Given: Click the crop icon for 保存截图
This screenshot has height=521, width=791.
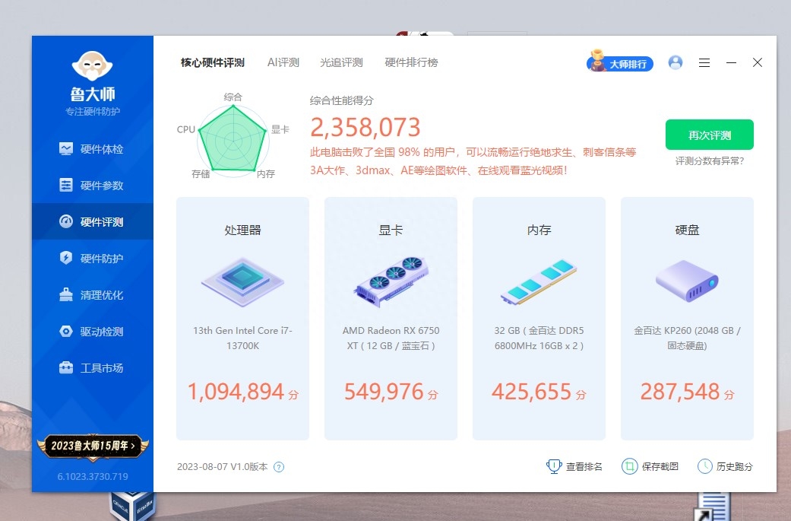Looking at the screenshot, I should 630,466.
